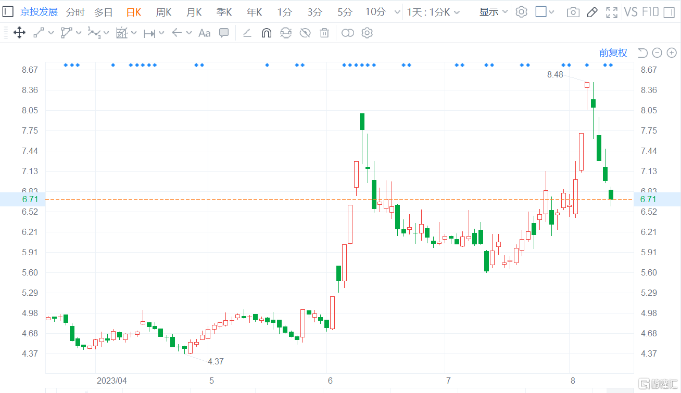The image size is (681, 393).
Task: Enable the magnet snap tool
Action: pyautogui.click(x=266, y=33)
